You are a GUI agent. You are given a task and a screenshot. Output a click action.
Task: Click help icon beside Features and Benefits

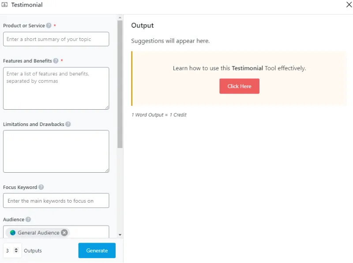pyautogui.click(x=56, y=61)
